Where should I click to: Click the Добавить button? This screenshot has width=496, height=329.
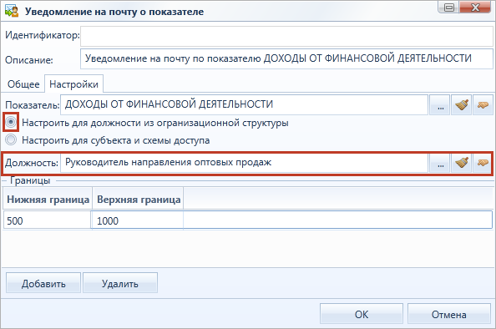[x=43, y=283]
